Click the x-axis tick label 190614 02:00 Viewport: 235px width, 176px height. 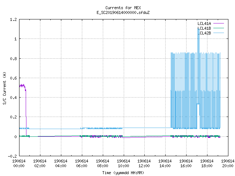pos(40,163)
